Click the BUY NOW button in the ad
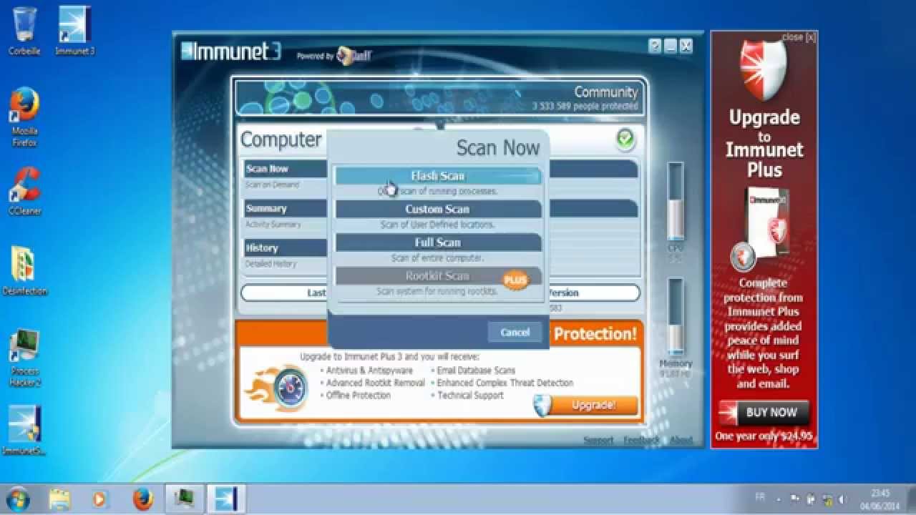916x515 pixels. click(x=764, y=413)
